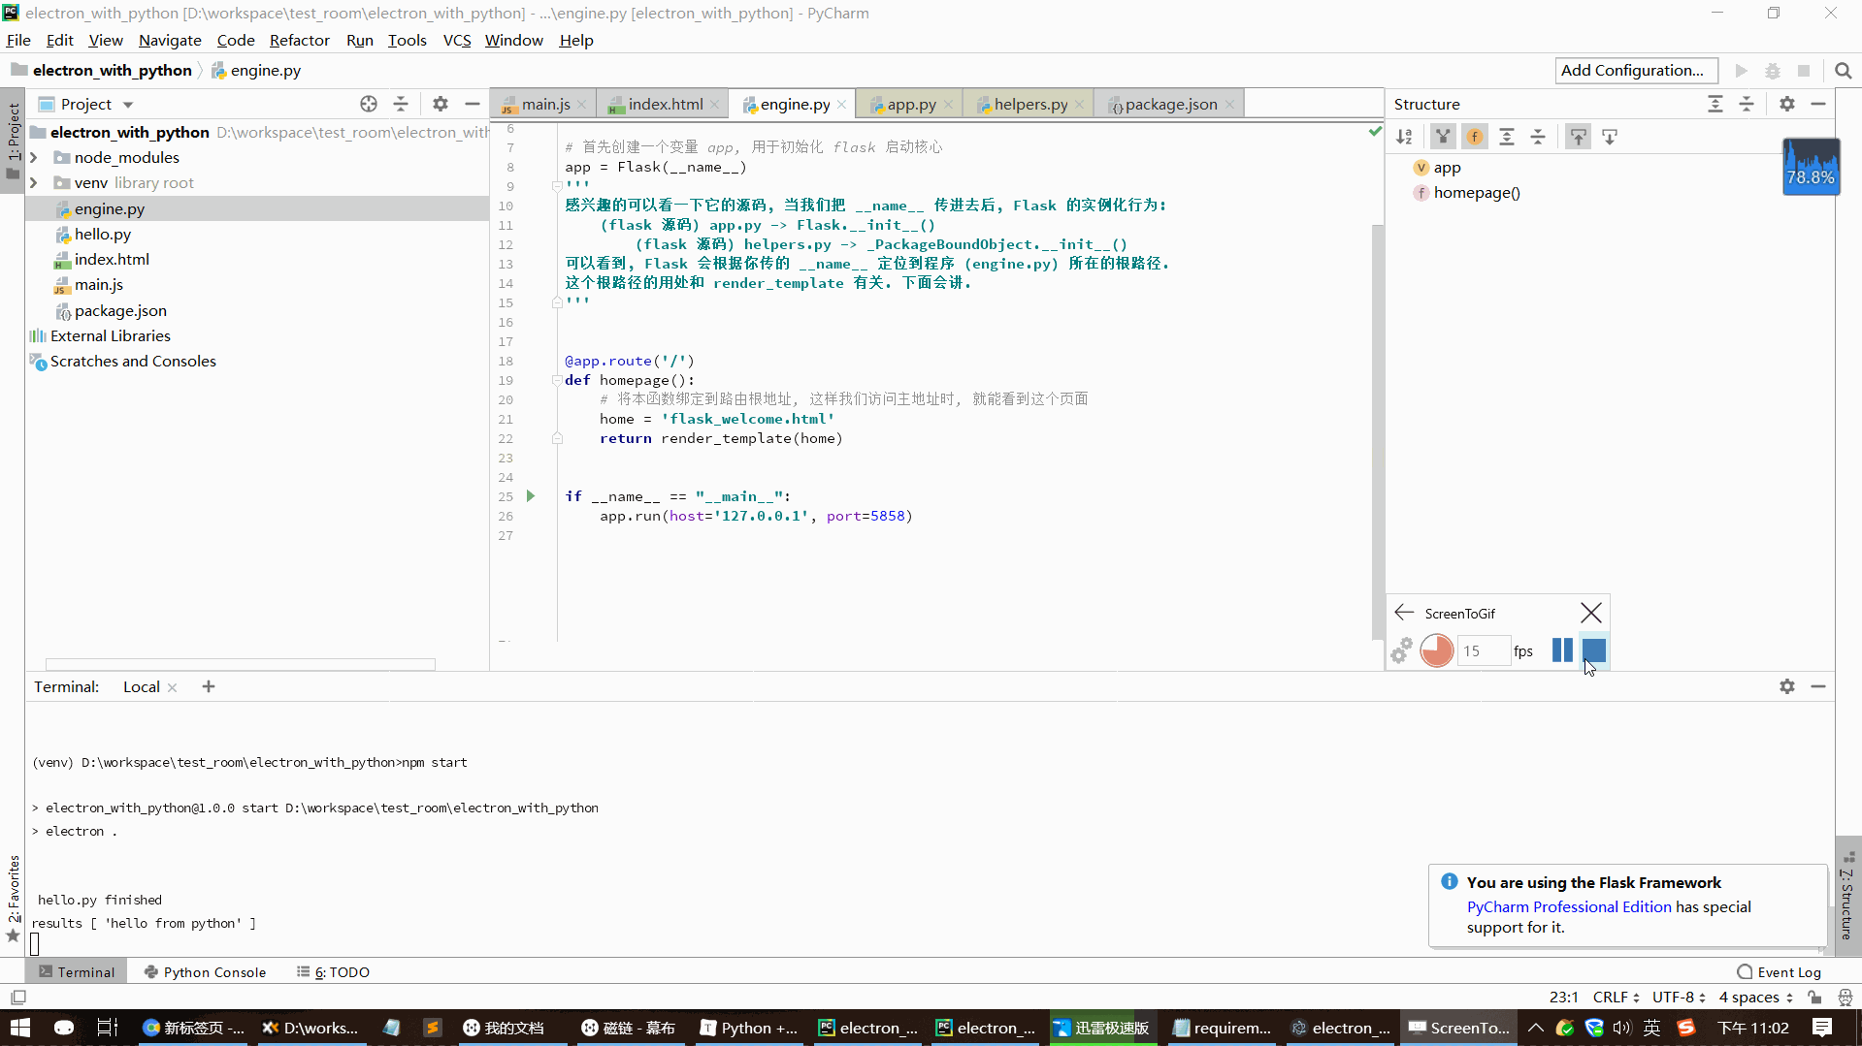Toggle sort alphabetically in Structure panel
This screenshot has width=1862, height=1046.
pos(1404,137)
